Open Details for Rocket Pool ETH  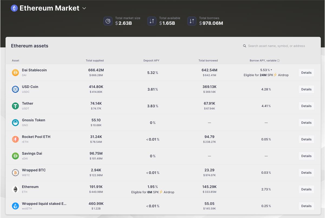point(306,139)
